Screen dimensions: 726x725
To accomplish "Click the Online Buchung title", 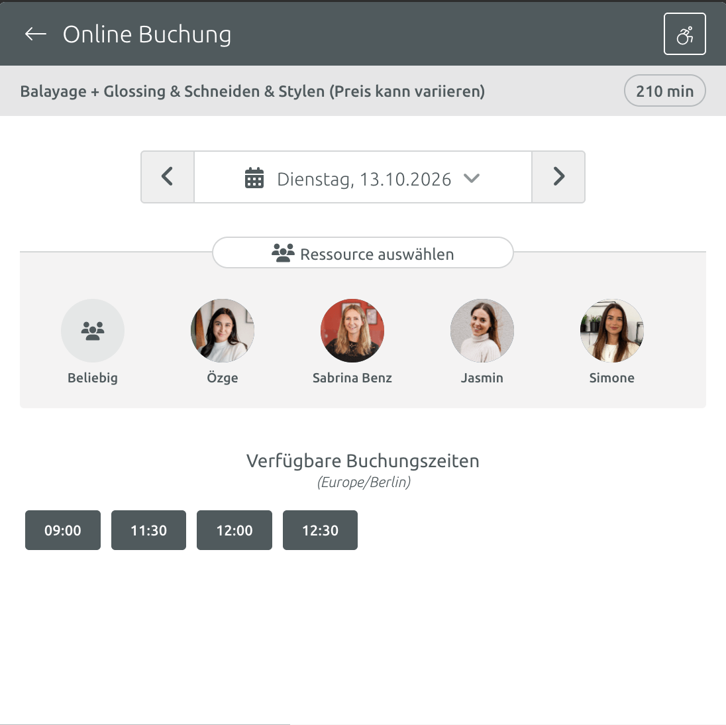I will (x=147, y=34).
